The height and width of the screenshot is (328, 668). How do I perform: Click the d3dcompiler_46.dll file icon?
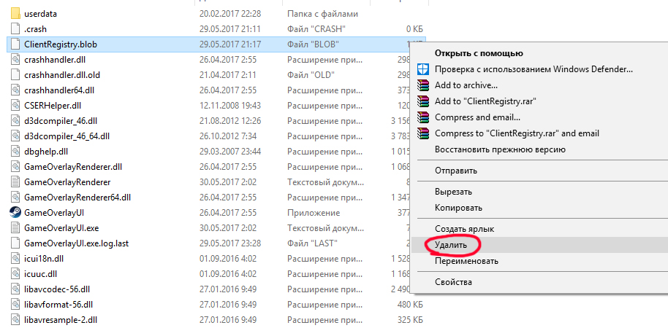15,121
